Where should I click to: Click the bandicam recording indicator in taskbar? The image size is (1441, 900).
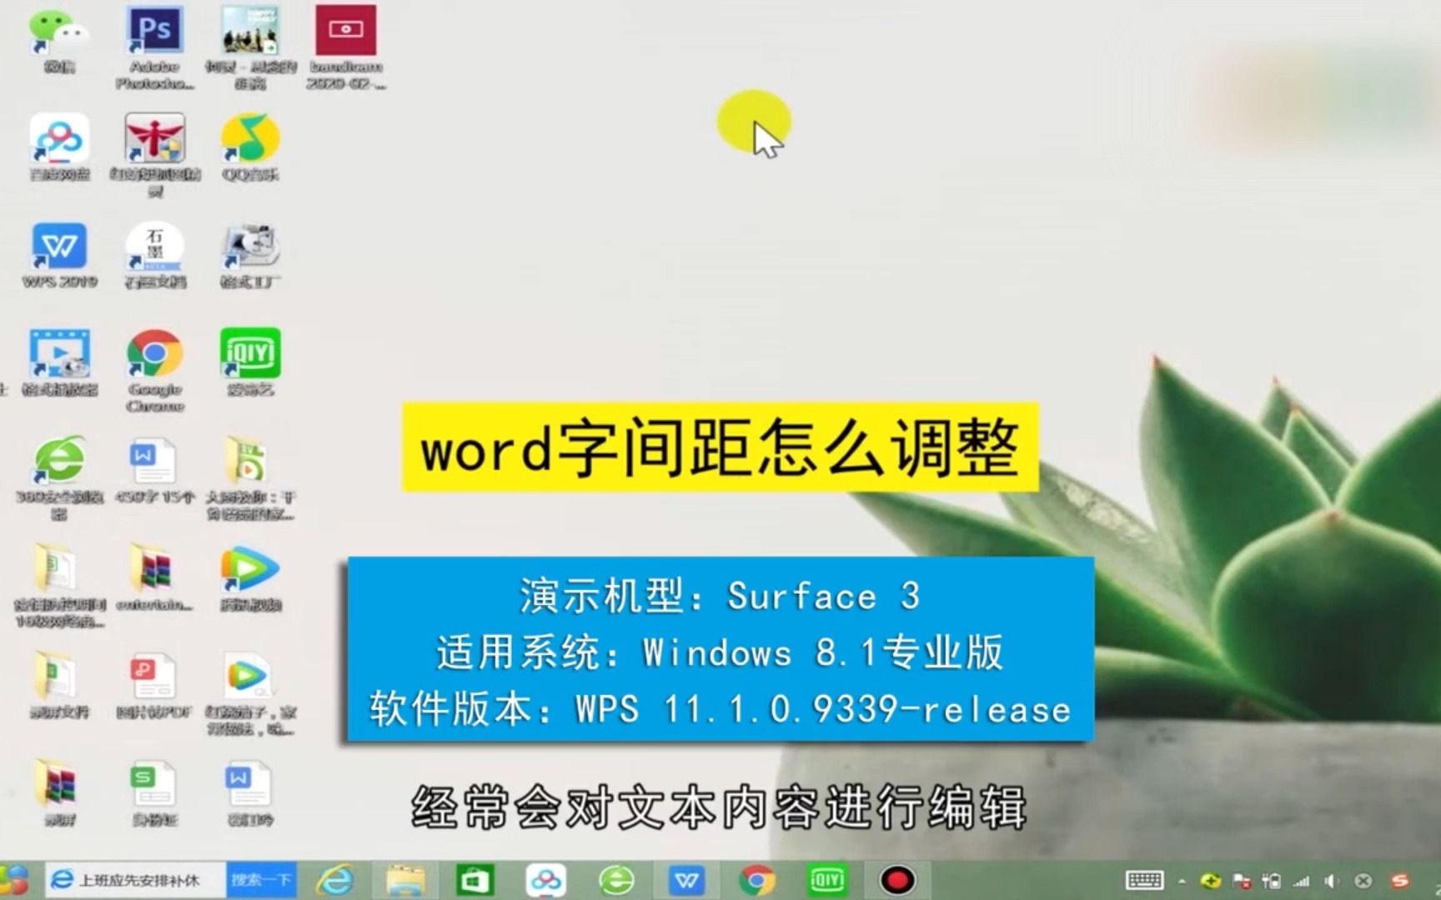[896, 879]
